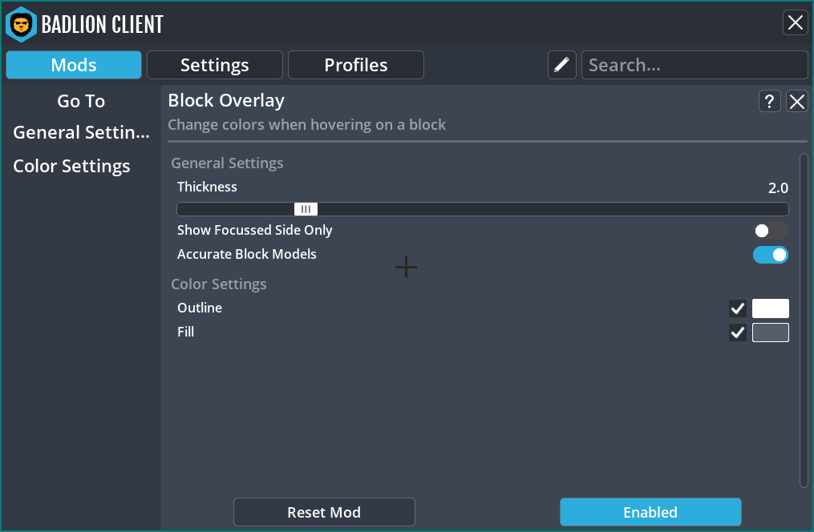Focus the Search input field
The width and height of the screenshot is (814, 532).
pos(695,65)
